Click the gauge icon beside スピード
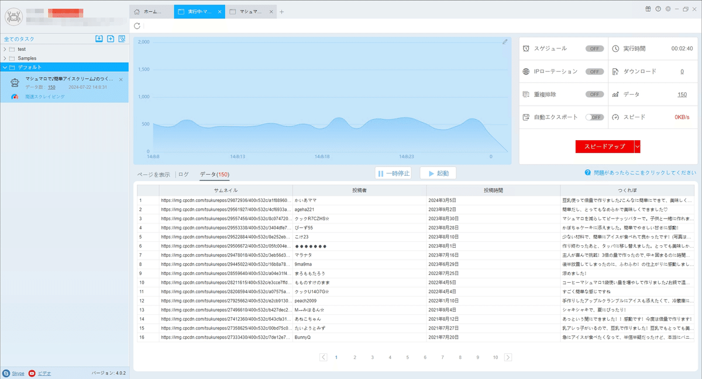702x379 pixels. point(615,117)
